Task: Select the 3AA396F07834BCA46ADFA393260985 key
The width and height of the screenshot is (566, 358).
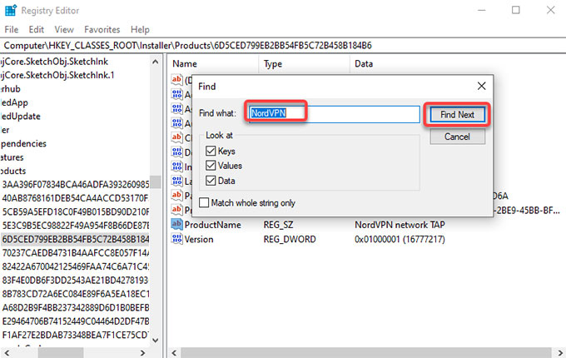Action: tap(76, 185)
